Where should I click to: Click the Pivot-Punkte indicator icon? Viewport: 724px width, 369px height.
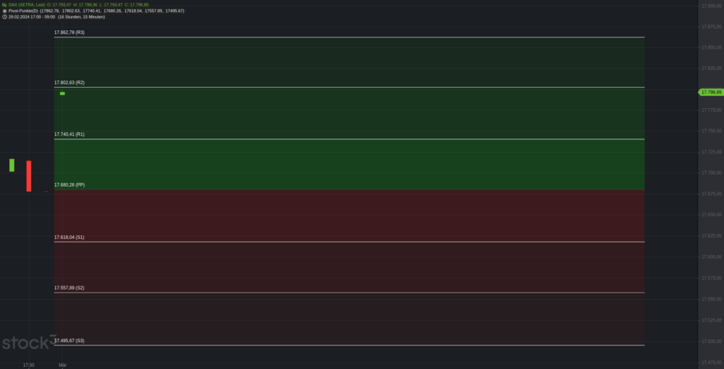(4, 11)
